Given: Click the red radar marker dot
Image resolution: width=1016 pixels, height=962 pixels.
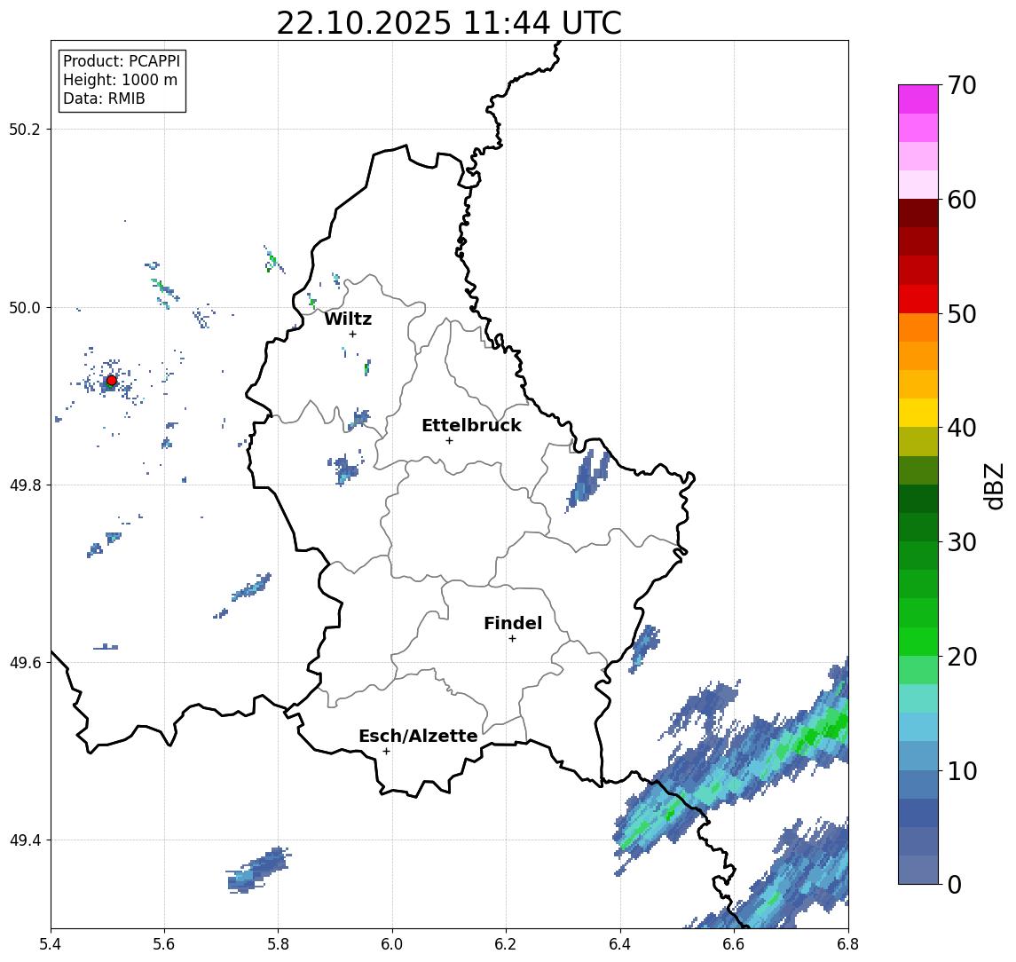Looking at the screenshot, I should point(112,381).
